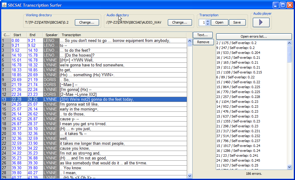Screen dimensions: 295x180
Task: Select row '[I'm gonna] (Hx) --'
Action: 94,89
